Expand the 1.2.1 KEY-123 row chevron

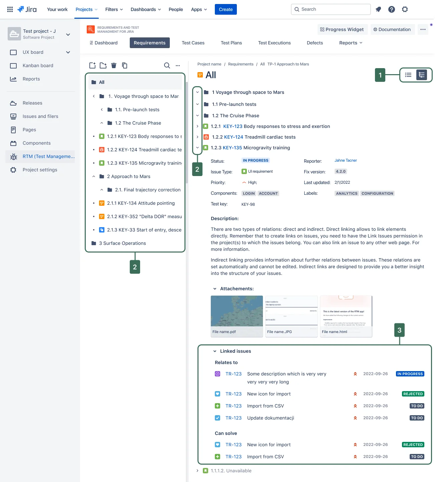click(x=197, y=126)
